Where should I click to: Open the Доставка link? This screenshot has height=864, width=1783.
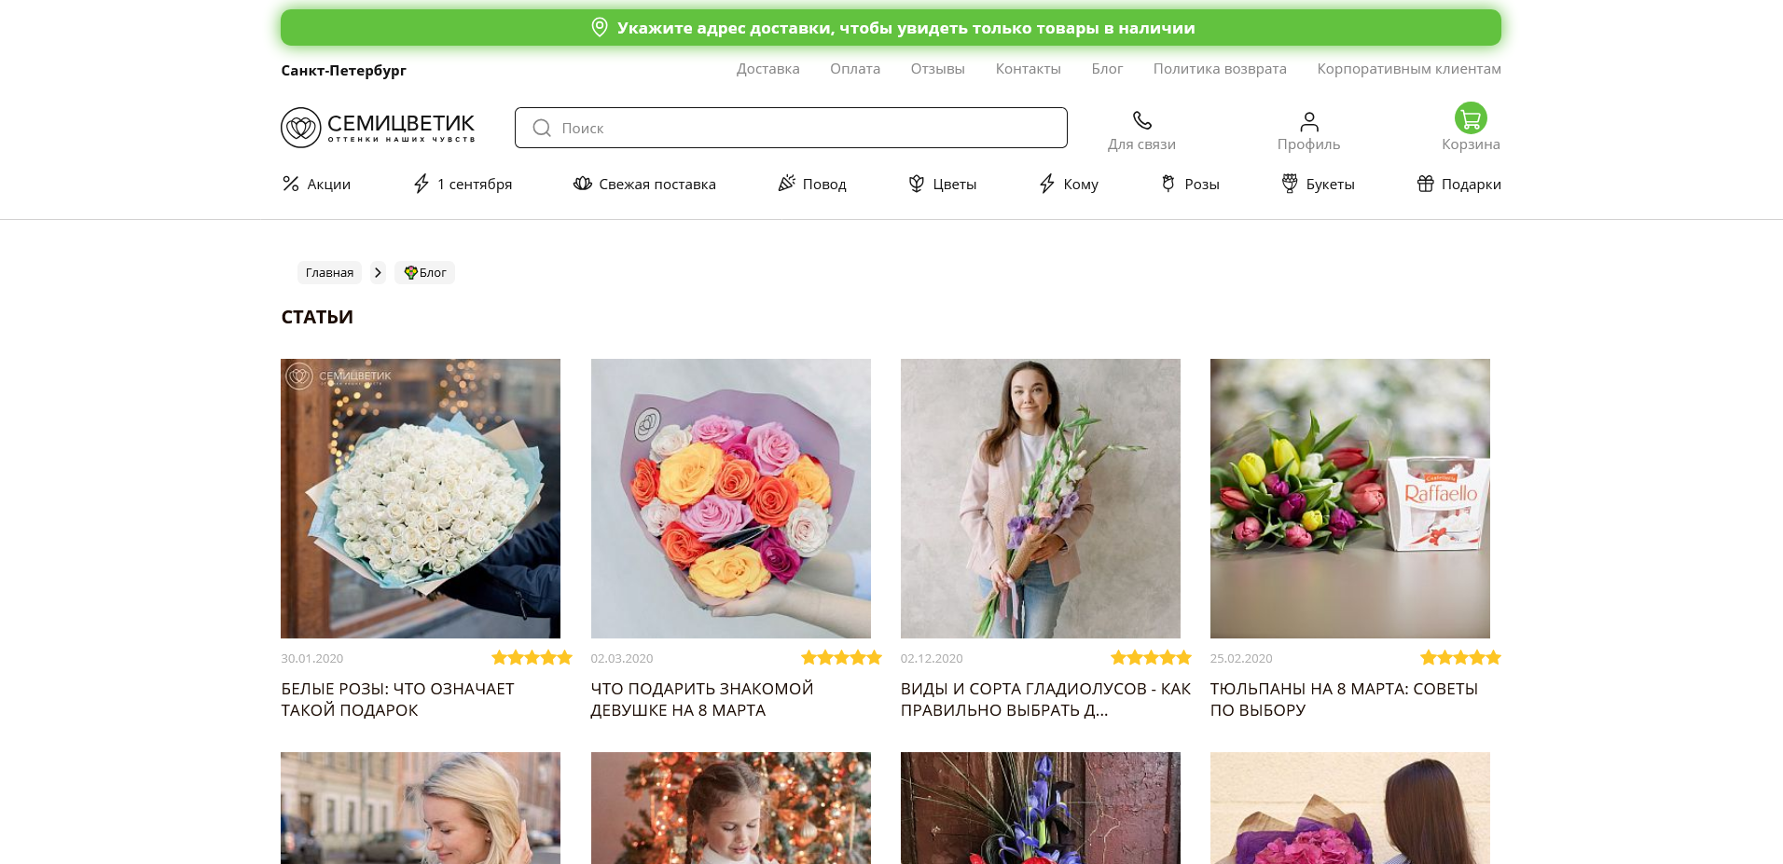pyautogui.click(x=767, y=69)
